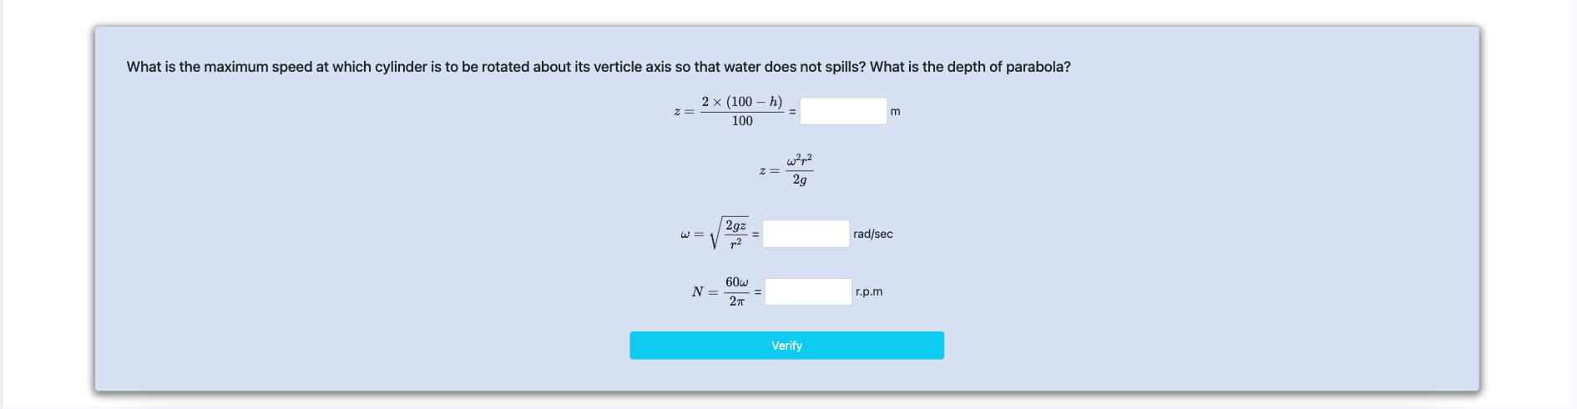Click the ω symbol left of square root

point(685,235)
